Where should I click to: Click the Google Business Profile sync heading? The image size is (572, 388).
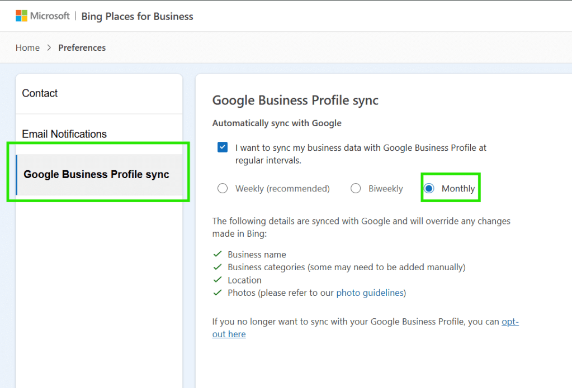[295, 100]
